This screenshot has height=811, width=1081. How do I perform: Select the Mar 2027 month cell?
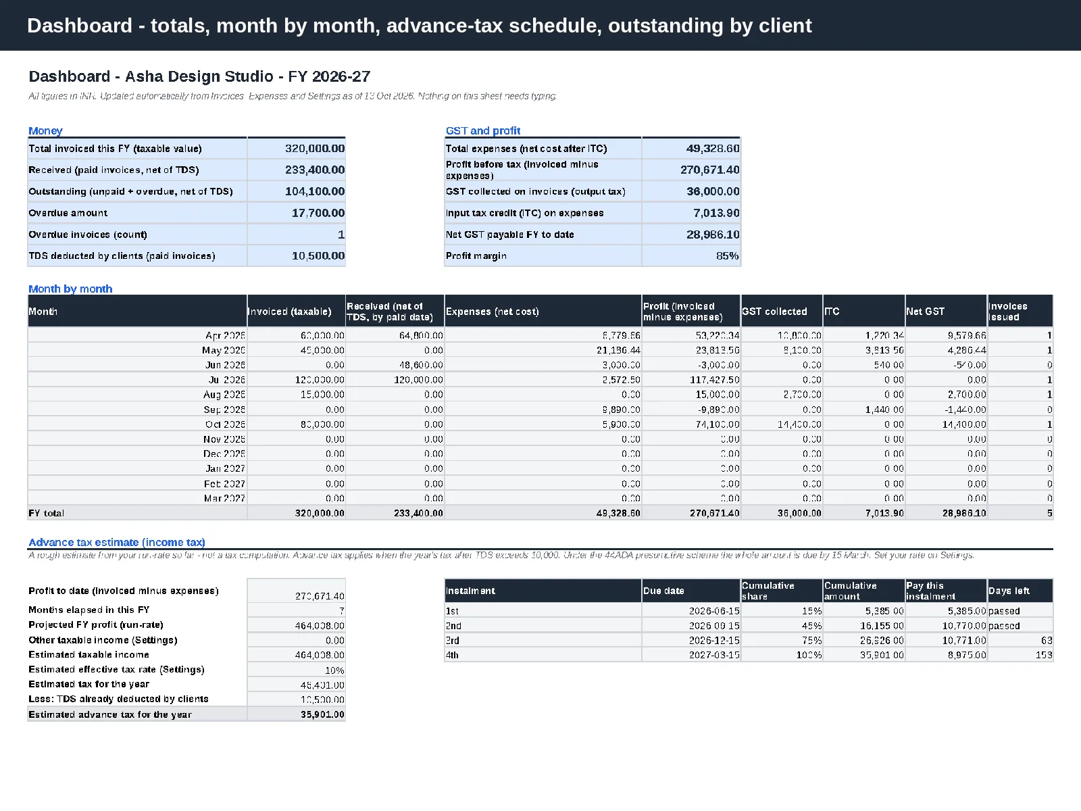[137, 498]
